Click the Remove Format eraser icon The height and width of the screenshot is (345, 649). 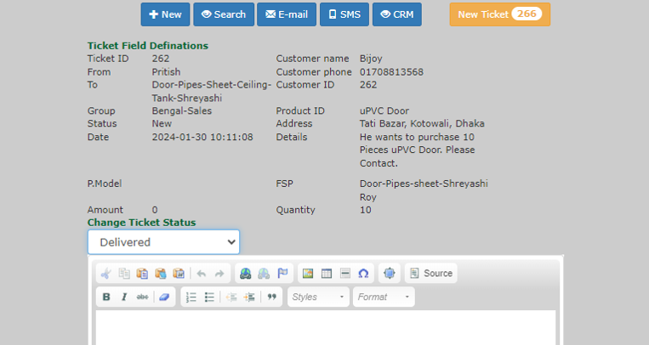pos(166,297)
